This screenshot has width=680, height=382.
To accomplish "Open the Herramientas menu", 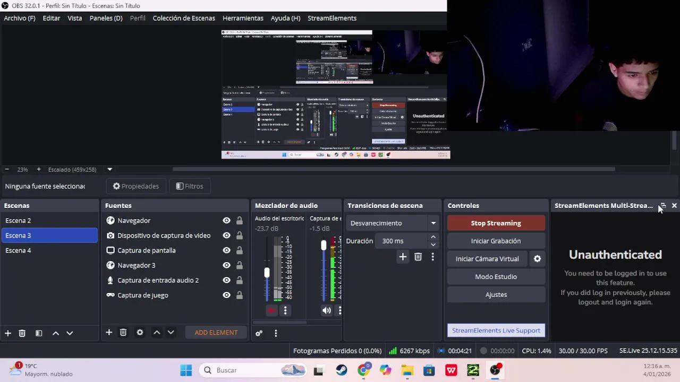I will pyautogui.click(x=243, y=18).
